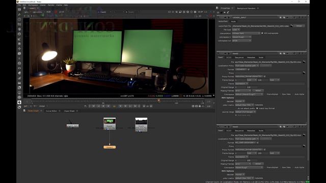This screenshot has height=183, width=326.
Task: Browse for the upper Read panel's Proxy path
Action: click(304, 73)
